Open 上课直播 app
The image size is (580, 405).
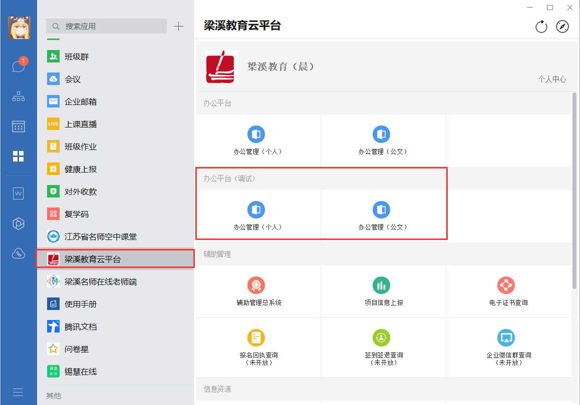(x=115, y=124)
